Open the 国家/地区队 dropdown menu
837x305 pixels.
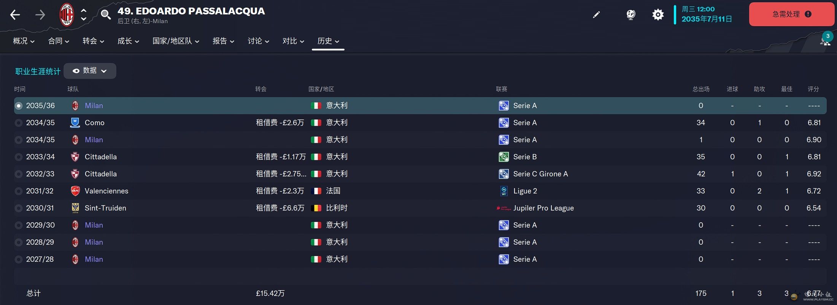pos(176,41)
